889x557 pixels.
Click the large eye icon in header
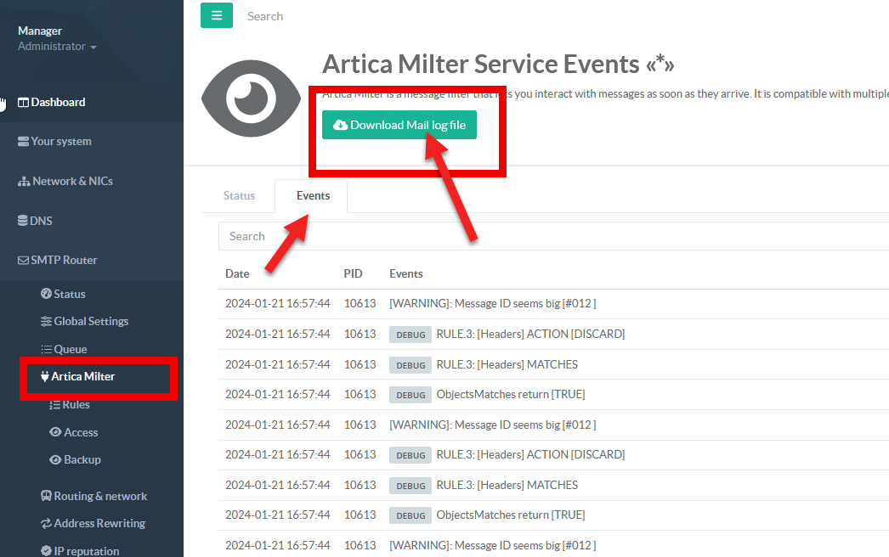[x=252, y=98]
